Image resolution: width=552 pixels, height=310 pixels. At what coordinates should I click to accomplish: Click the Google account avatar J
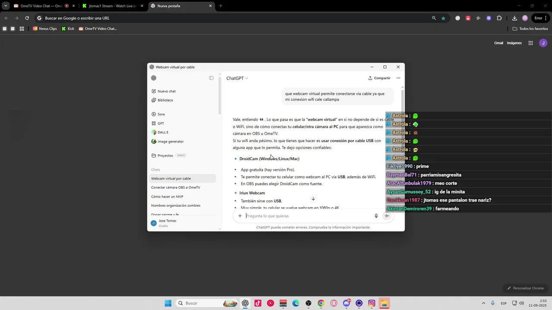pos(543,43)
